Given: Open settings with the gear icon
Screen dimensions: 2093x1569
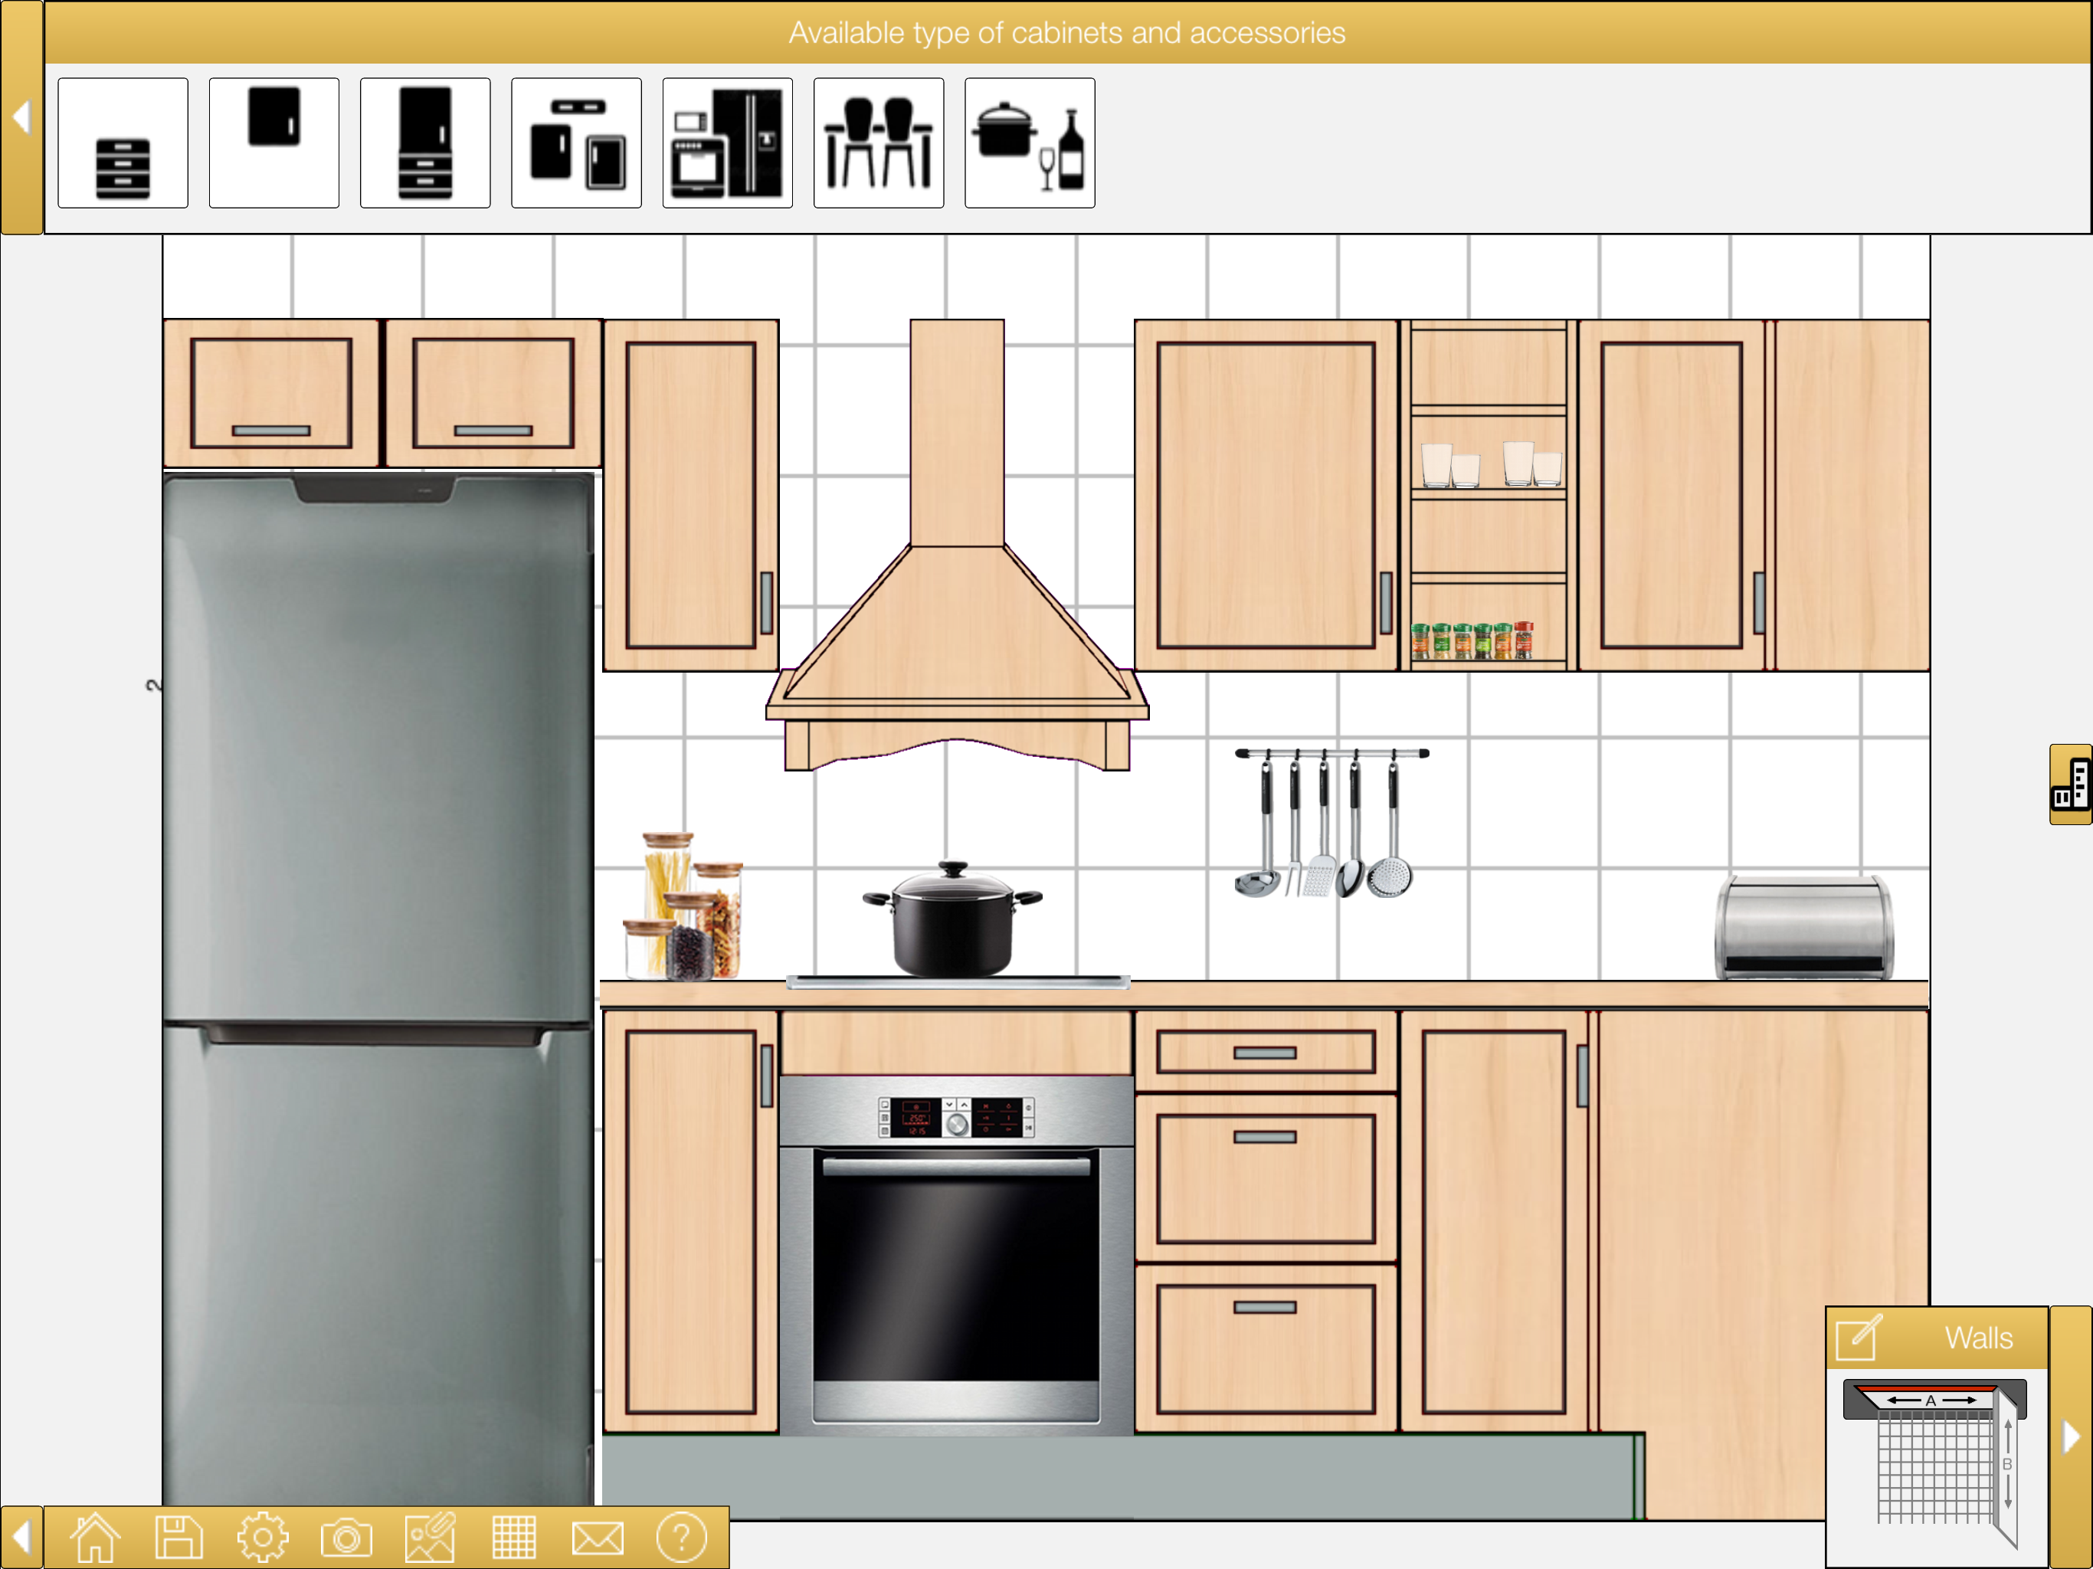Looking at the screenshot, I should click(262, 1538).
